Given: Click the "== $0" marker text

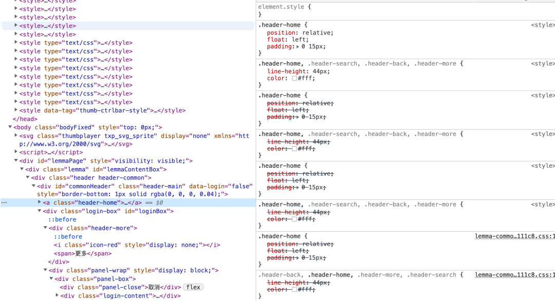Looking at the screenshot, I should tap(154, 203).
